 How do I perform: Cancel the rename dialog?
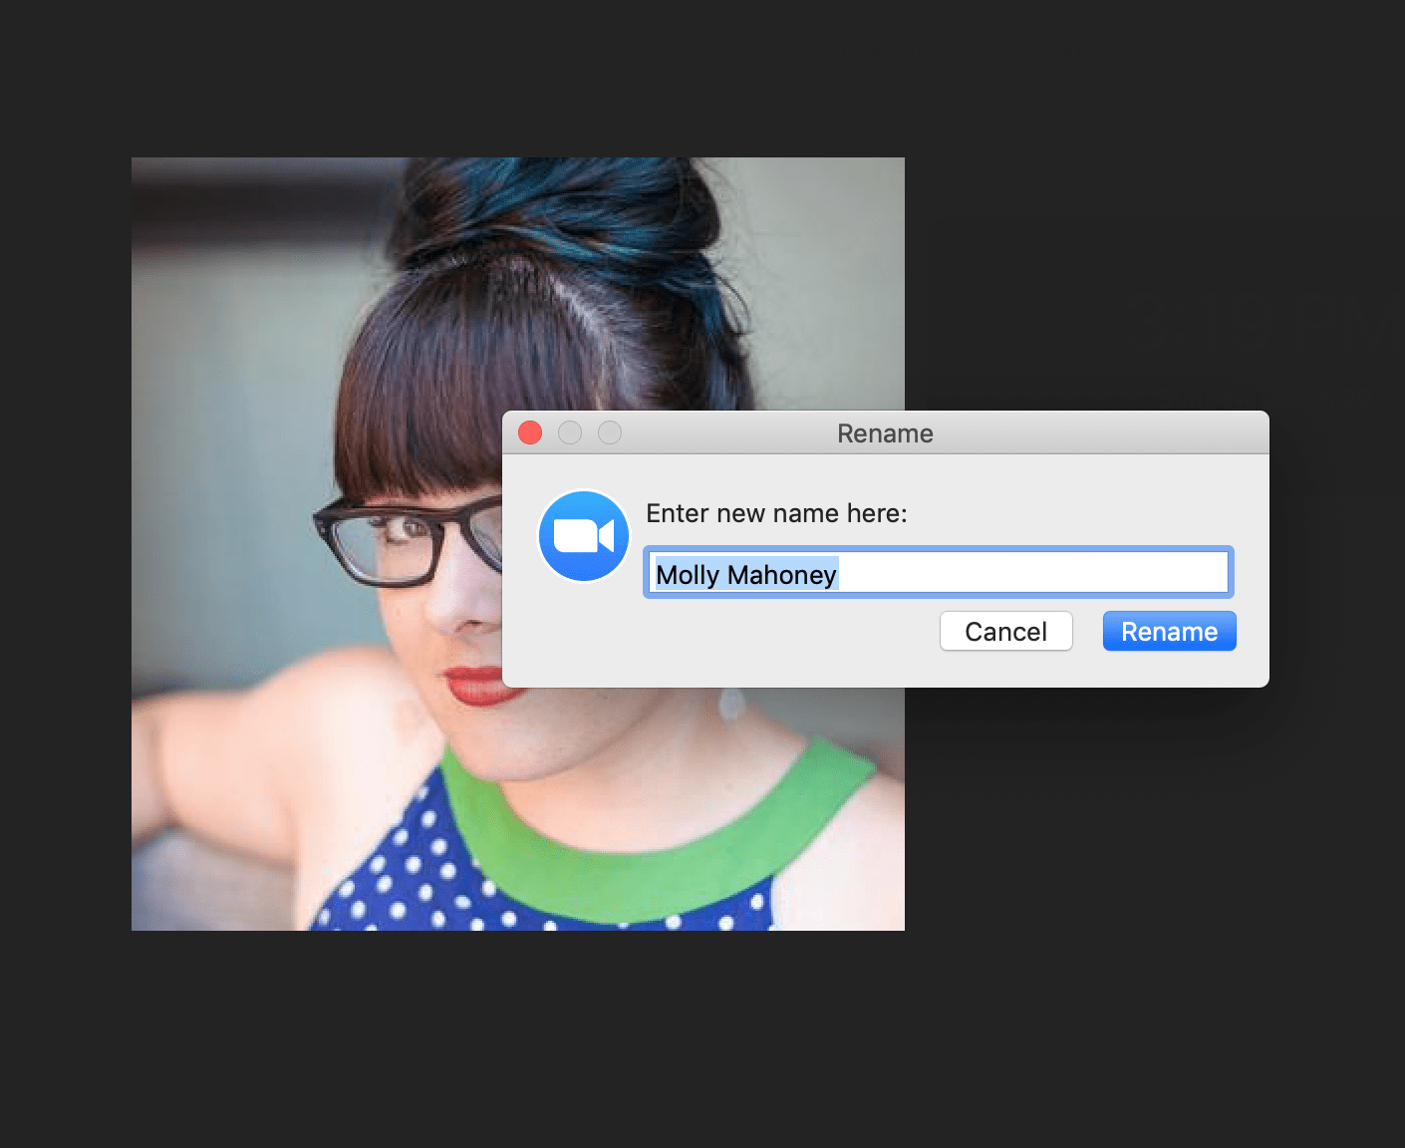click(1005, 631)
